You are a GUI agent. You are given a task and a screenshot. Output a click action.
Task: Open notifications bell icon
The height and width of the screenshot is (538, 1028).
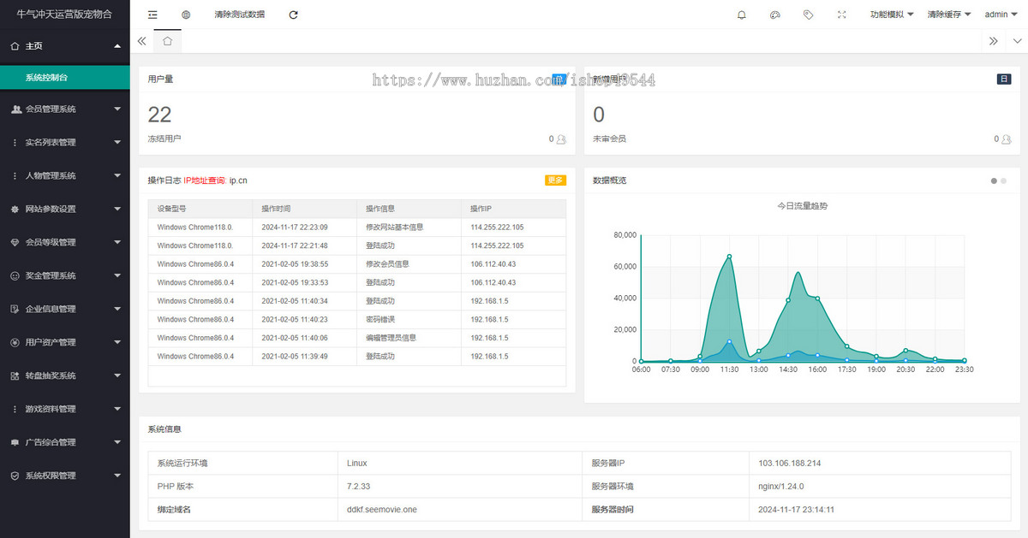[x=742, y=15]
